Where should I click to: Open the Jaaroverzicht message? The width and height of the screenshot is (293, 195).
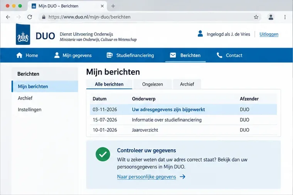[x=145, y=130]
